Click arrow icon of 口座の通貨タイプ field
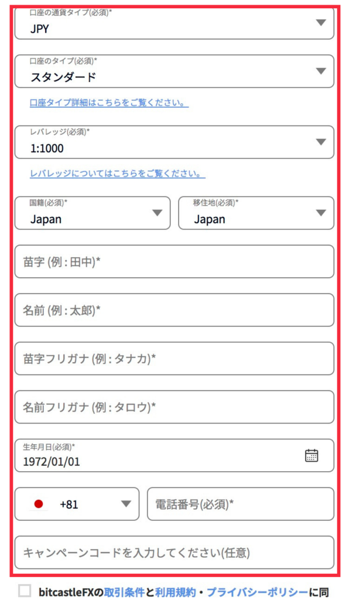 point(321,23)
